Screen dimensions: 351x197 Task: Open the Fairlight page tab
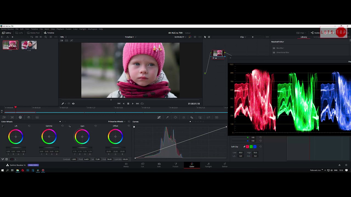(x=208, y=165)
